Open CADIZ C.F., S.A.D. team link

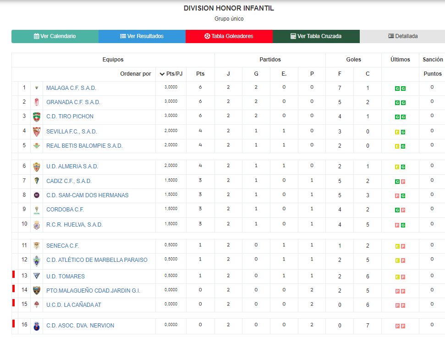[x=69, y=181]
